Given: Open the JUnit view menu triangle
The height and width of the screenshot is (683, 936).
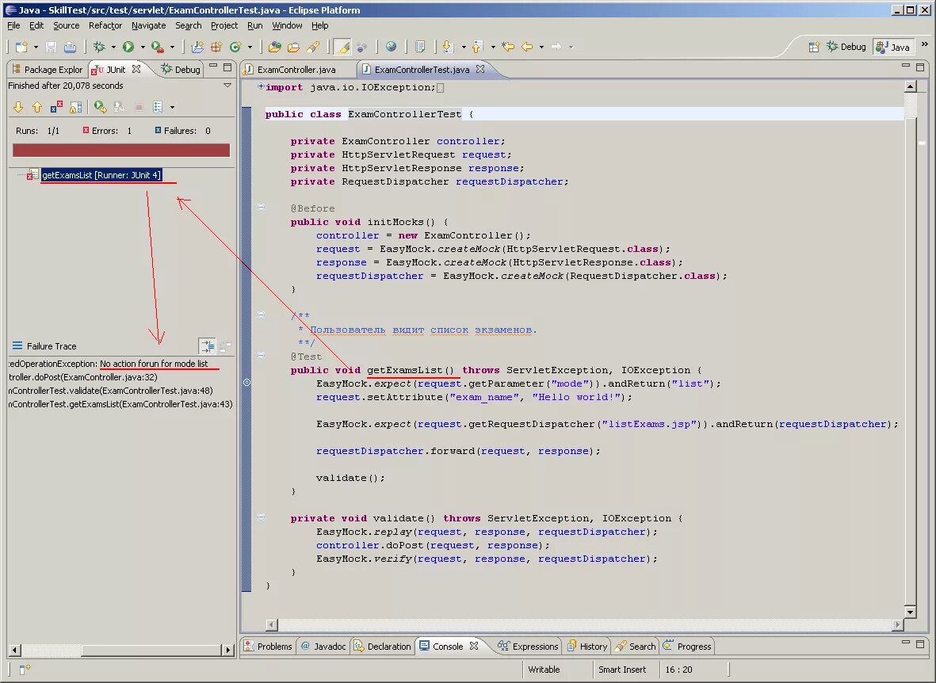Looking at the screenshot, I should pos(227,86).
